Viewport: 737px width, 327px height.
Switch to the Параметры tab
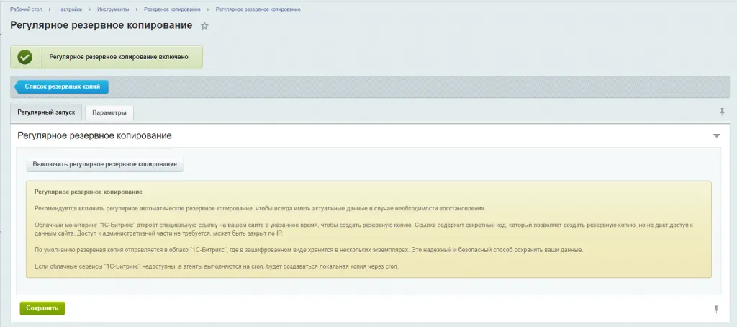(x=109, y=113)
